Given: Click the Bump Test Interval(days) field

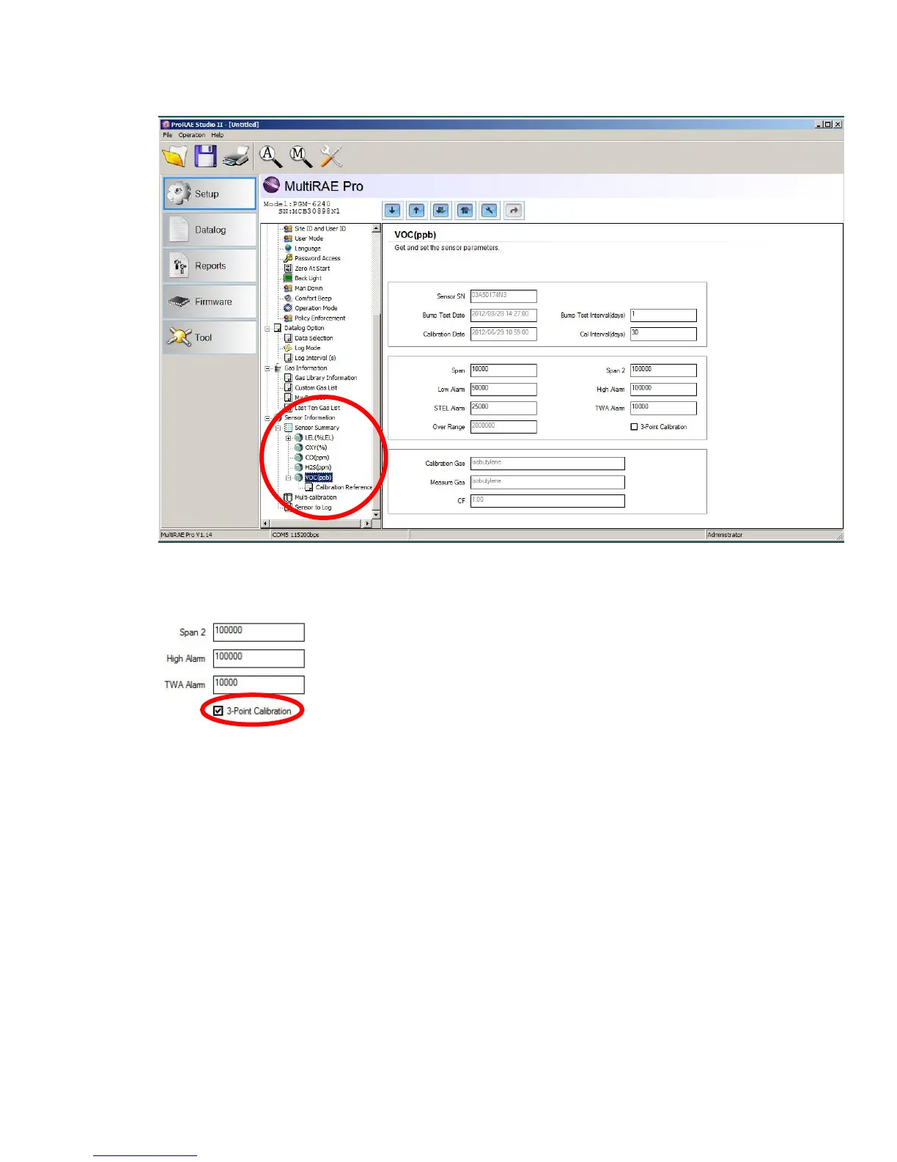Looking at the screenshot, I should [663, 315].
